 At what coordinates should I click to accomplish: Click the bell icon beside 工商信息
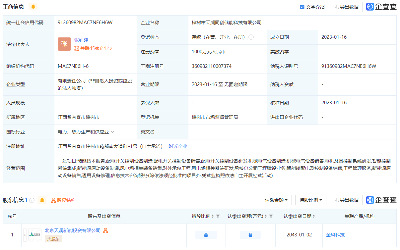(33, 7)
